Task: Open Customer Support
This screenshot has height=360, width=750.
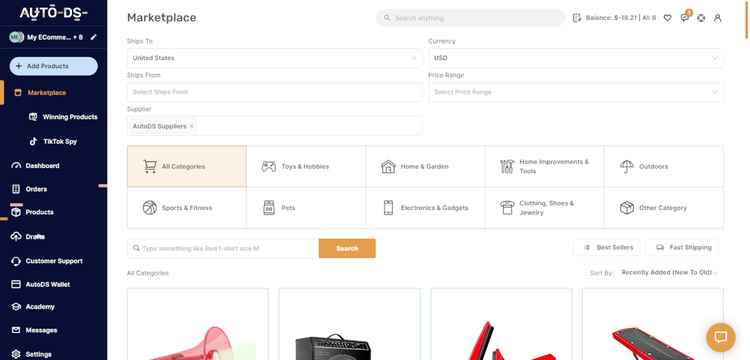Action: tap(47, 261)
